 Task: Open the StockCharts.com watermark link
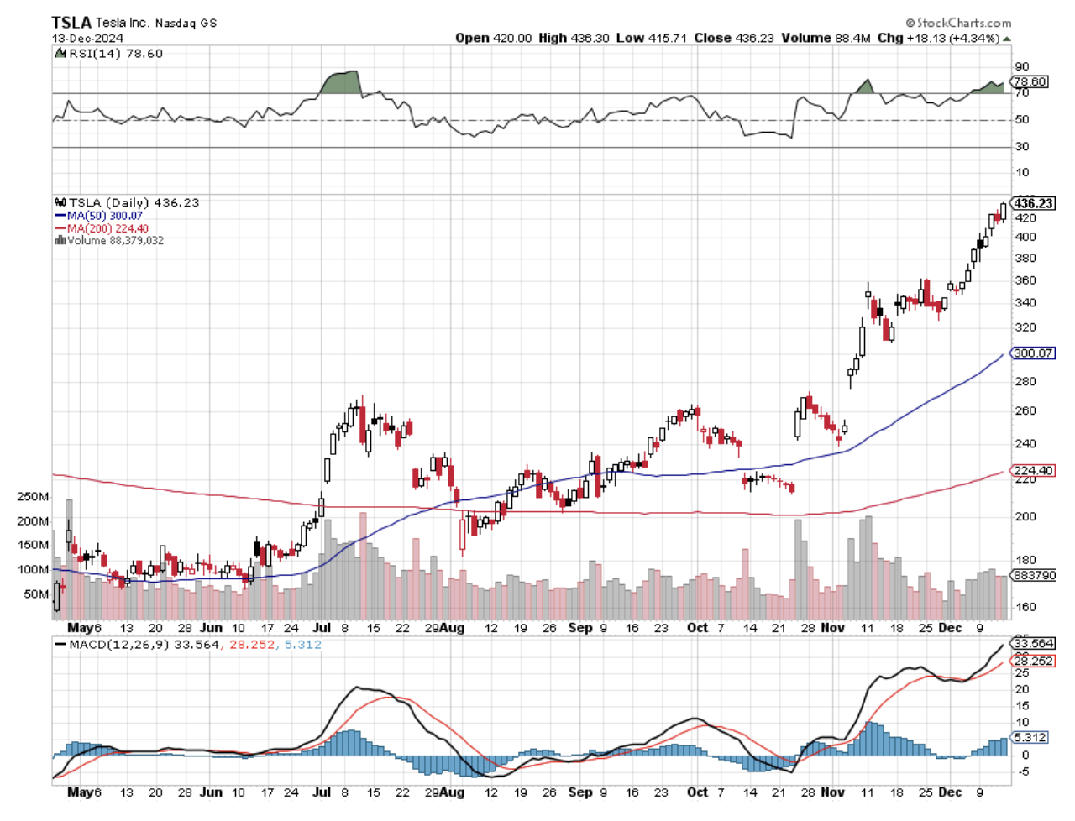pyautogui.click(x=963, y=24)
